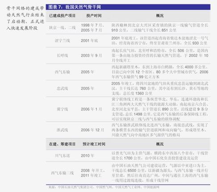Click the overview text mentioning 总长 1498 公里
217x192 pixels.
160,109
